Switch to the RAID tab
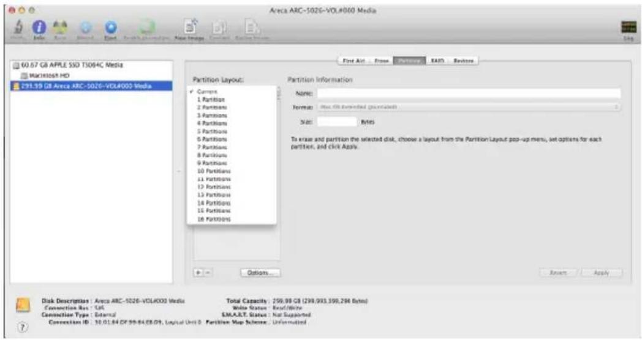This screenshot has height=340, width=642. (437, 61)
